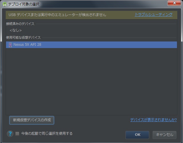Click the キャンセル button
Image resolution: width=183 pixels, height=143 pixels.
pyautogui.click(x=164, y=135)
